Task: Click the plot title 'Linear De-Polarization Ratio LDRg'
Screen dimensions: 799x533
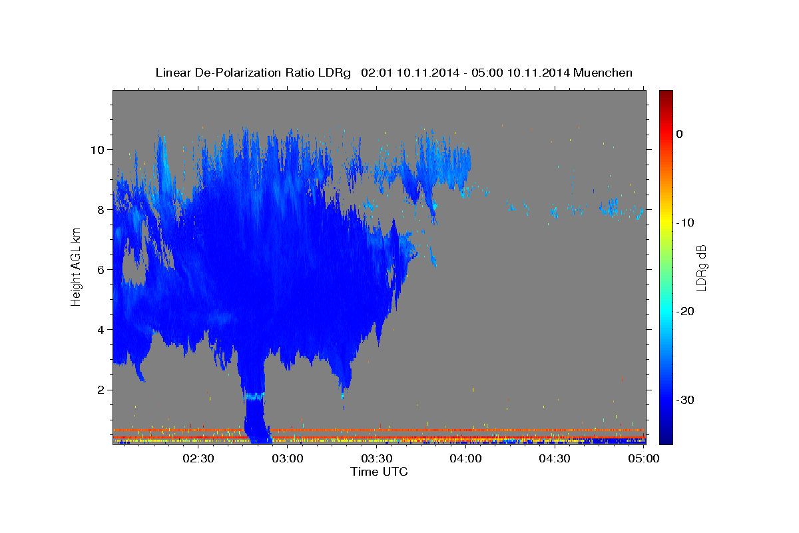Action: click(252, 73)
